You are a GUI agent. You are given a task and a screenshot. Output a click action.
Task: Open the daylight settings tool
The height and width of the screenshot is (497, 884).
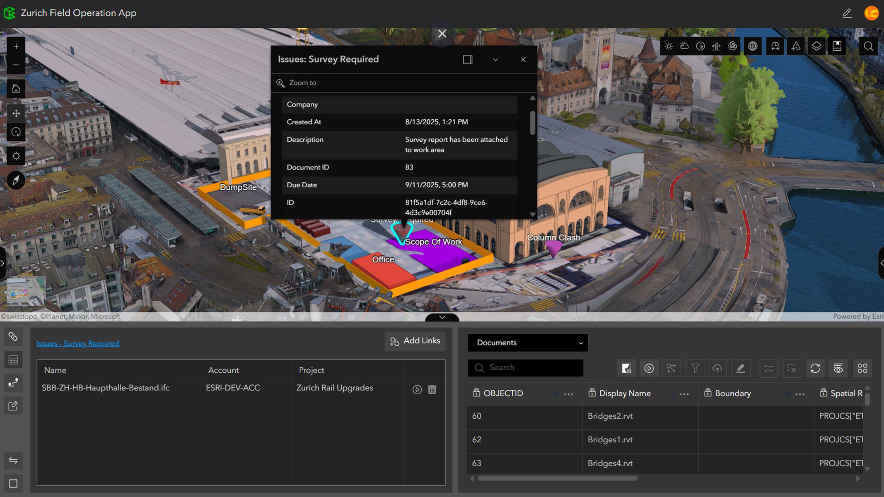click(669, 46)
